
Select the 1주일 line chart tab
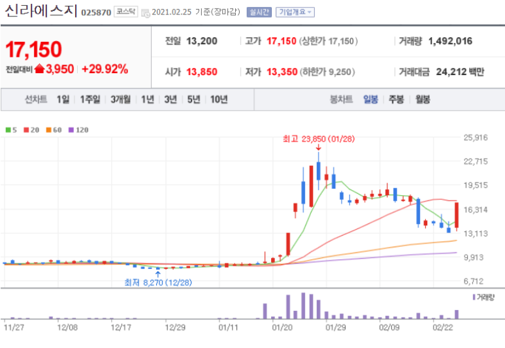coord(90,99)
